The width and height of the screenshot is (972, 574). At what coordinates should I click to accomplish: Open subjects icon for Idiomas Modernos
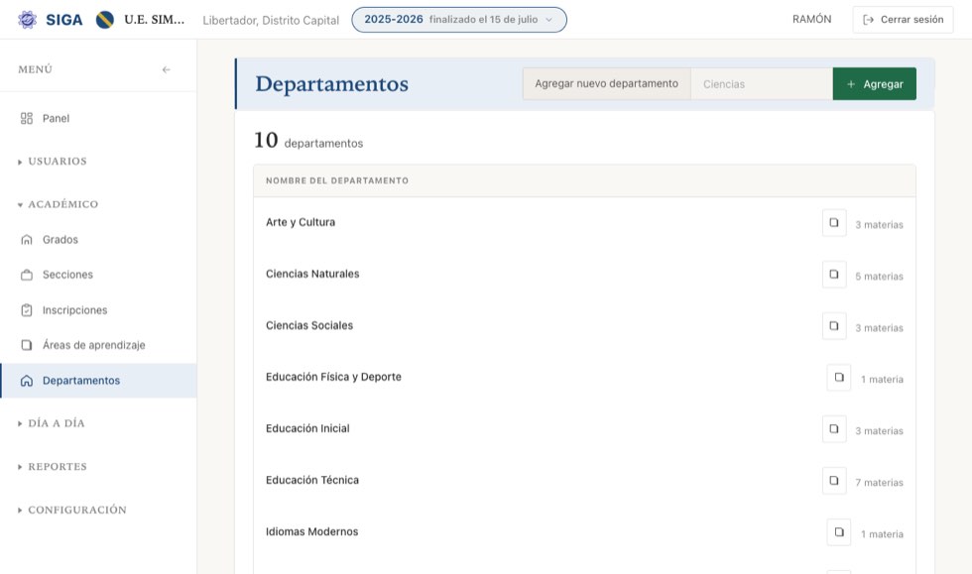[839, 531]
